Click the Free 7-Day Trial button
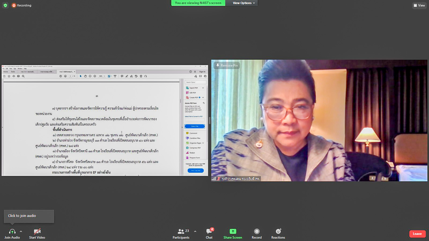The image size is (429, 241). click(196, 171)
